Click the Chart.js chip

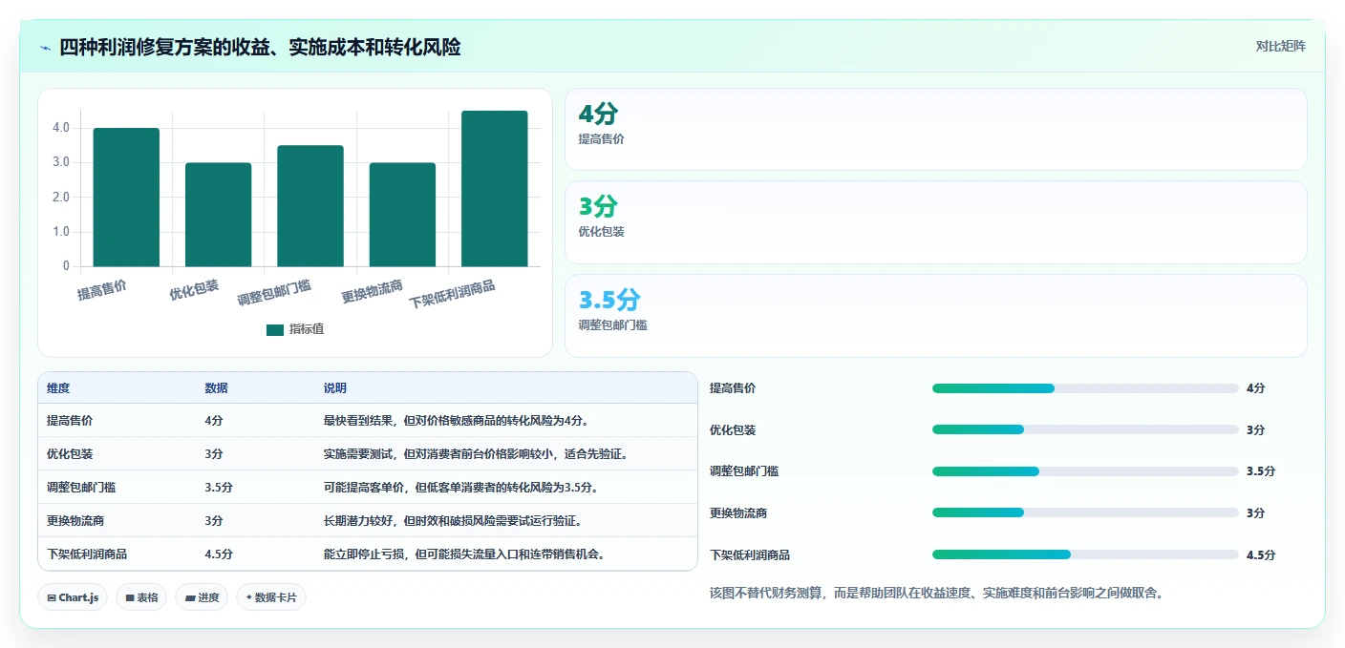(74, 597)
